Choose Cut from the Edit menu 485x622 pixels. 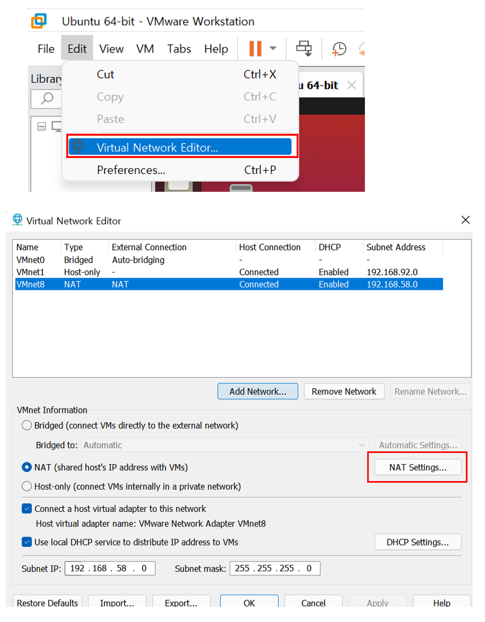[180, 74]
